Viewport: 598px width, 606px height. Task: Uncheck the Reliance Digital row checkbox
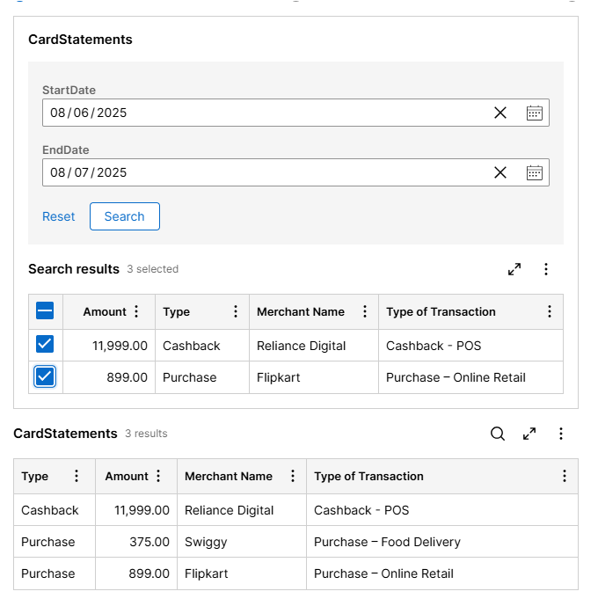(45, 344)
